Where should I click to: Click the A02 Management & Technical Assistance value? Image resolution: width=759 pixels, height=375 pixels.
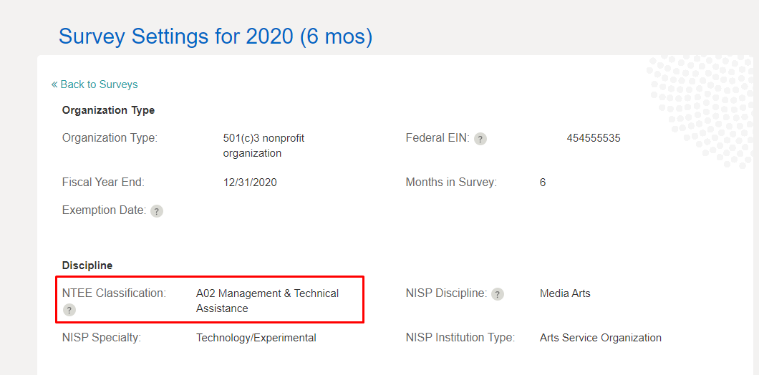267,301
